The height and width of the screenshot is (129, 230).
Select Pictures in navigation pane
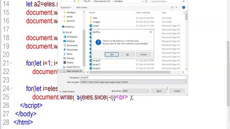click(70, 58)
